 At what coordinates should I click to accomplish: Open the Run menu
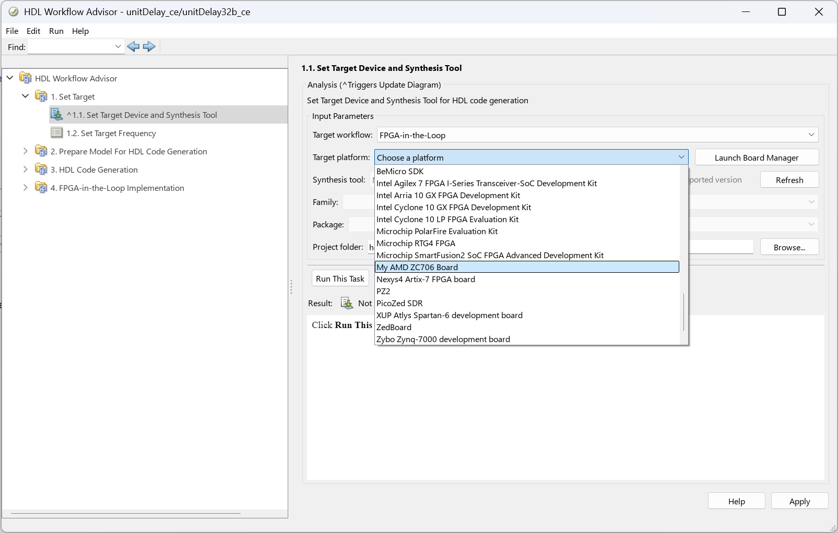pos(56,31)
